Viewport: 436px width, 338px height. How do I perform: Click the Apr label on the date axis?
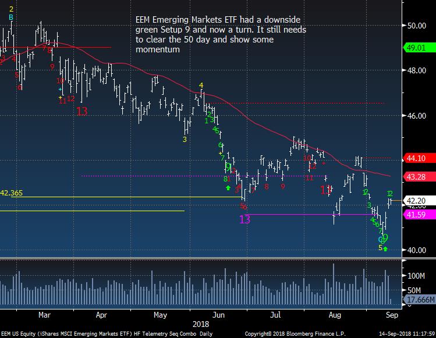101,315
